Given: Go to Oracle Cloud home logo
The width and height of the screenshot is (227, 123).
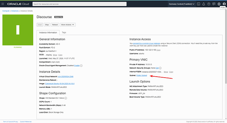Looking at the screenshot, I should [x=18, y=4].
